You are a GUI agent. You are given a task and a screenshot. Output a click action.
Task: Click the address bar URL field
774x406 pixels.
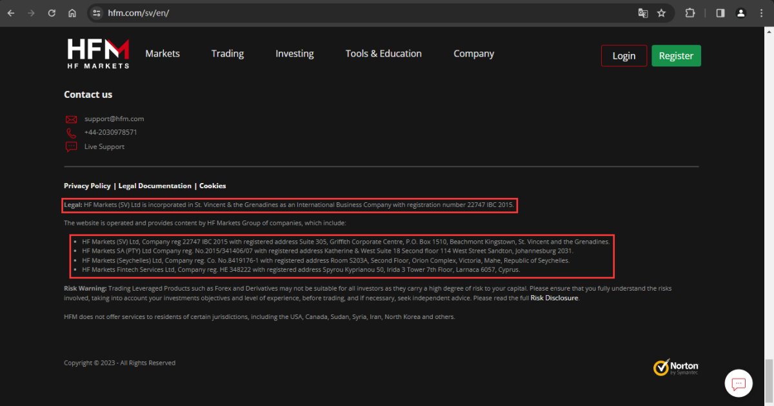361,13
